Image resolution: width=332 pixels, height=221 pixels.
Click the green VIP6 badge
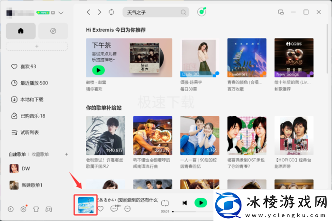click(x=43, y=13)
